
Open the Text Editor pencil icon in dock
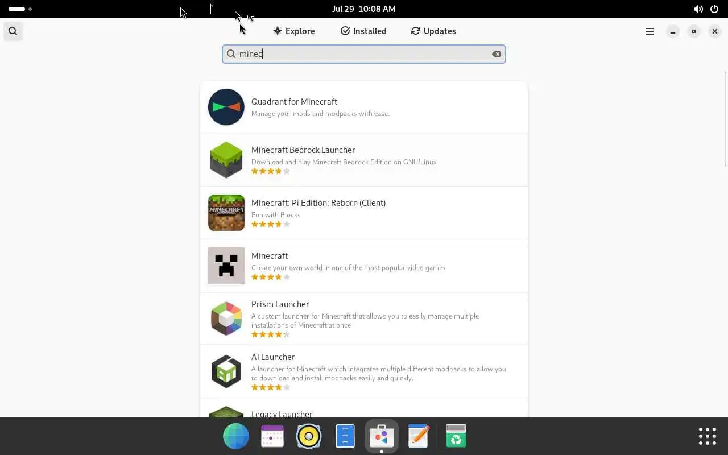pyautogui.click(x=418, y=436)
